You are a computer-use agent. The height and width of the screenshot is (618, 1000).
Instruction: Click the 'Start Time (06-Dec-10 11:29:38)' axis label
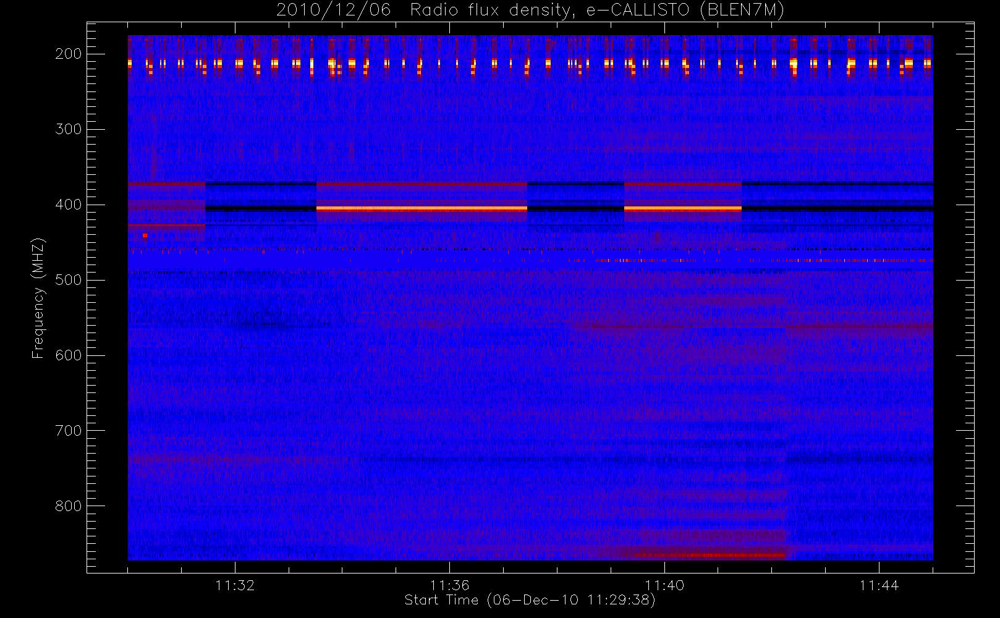click(x=530, y=600)
